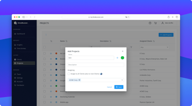Expand the client selector dropdown arrow
This screenshot has width=192, height=106.
[x=122, y=80]
